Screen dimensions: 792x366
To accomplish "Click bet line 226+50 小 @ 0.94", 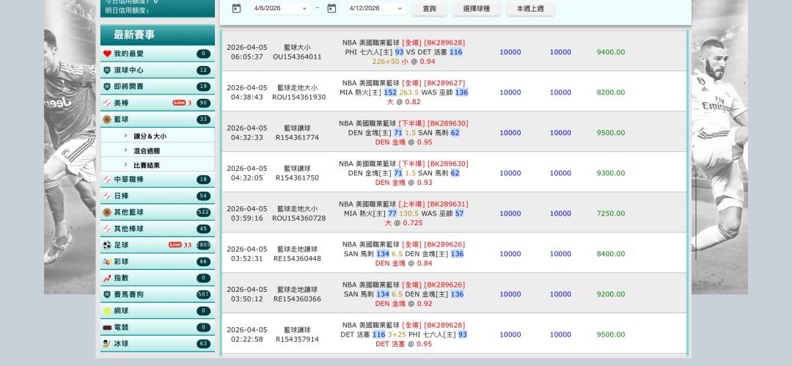I will coord(403,62).
